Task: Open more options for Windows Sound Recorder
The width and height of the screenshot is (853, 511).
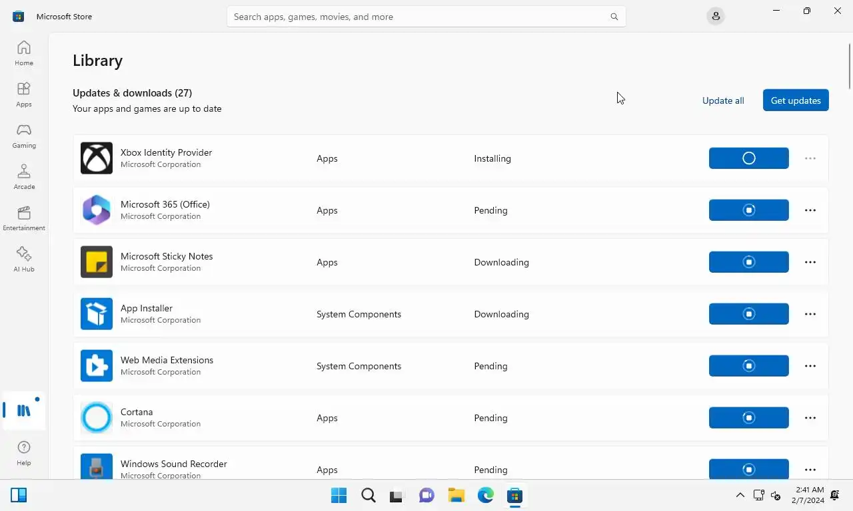Action: tap(810, 470)
